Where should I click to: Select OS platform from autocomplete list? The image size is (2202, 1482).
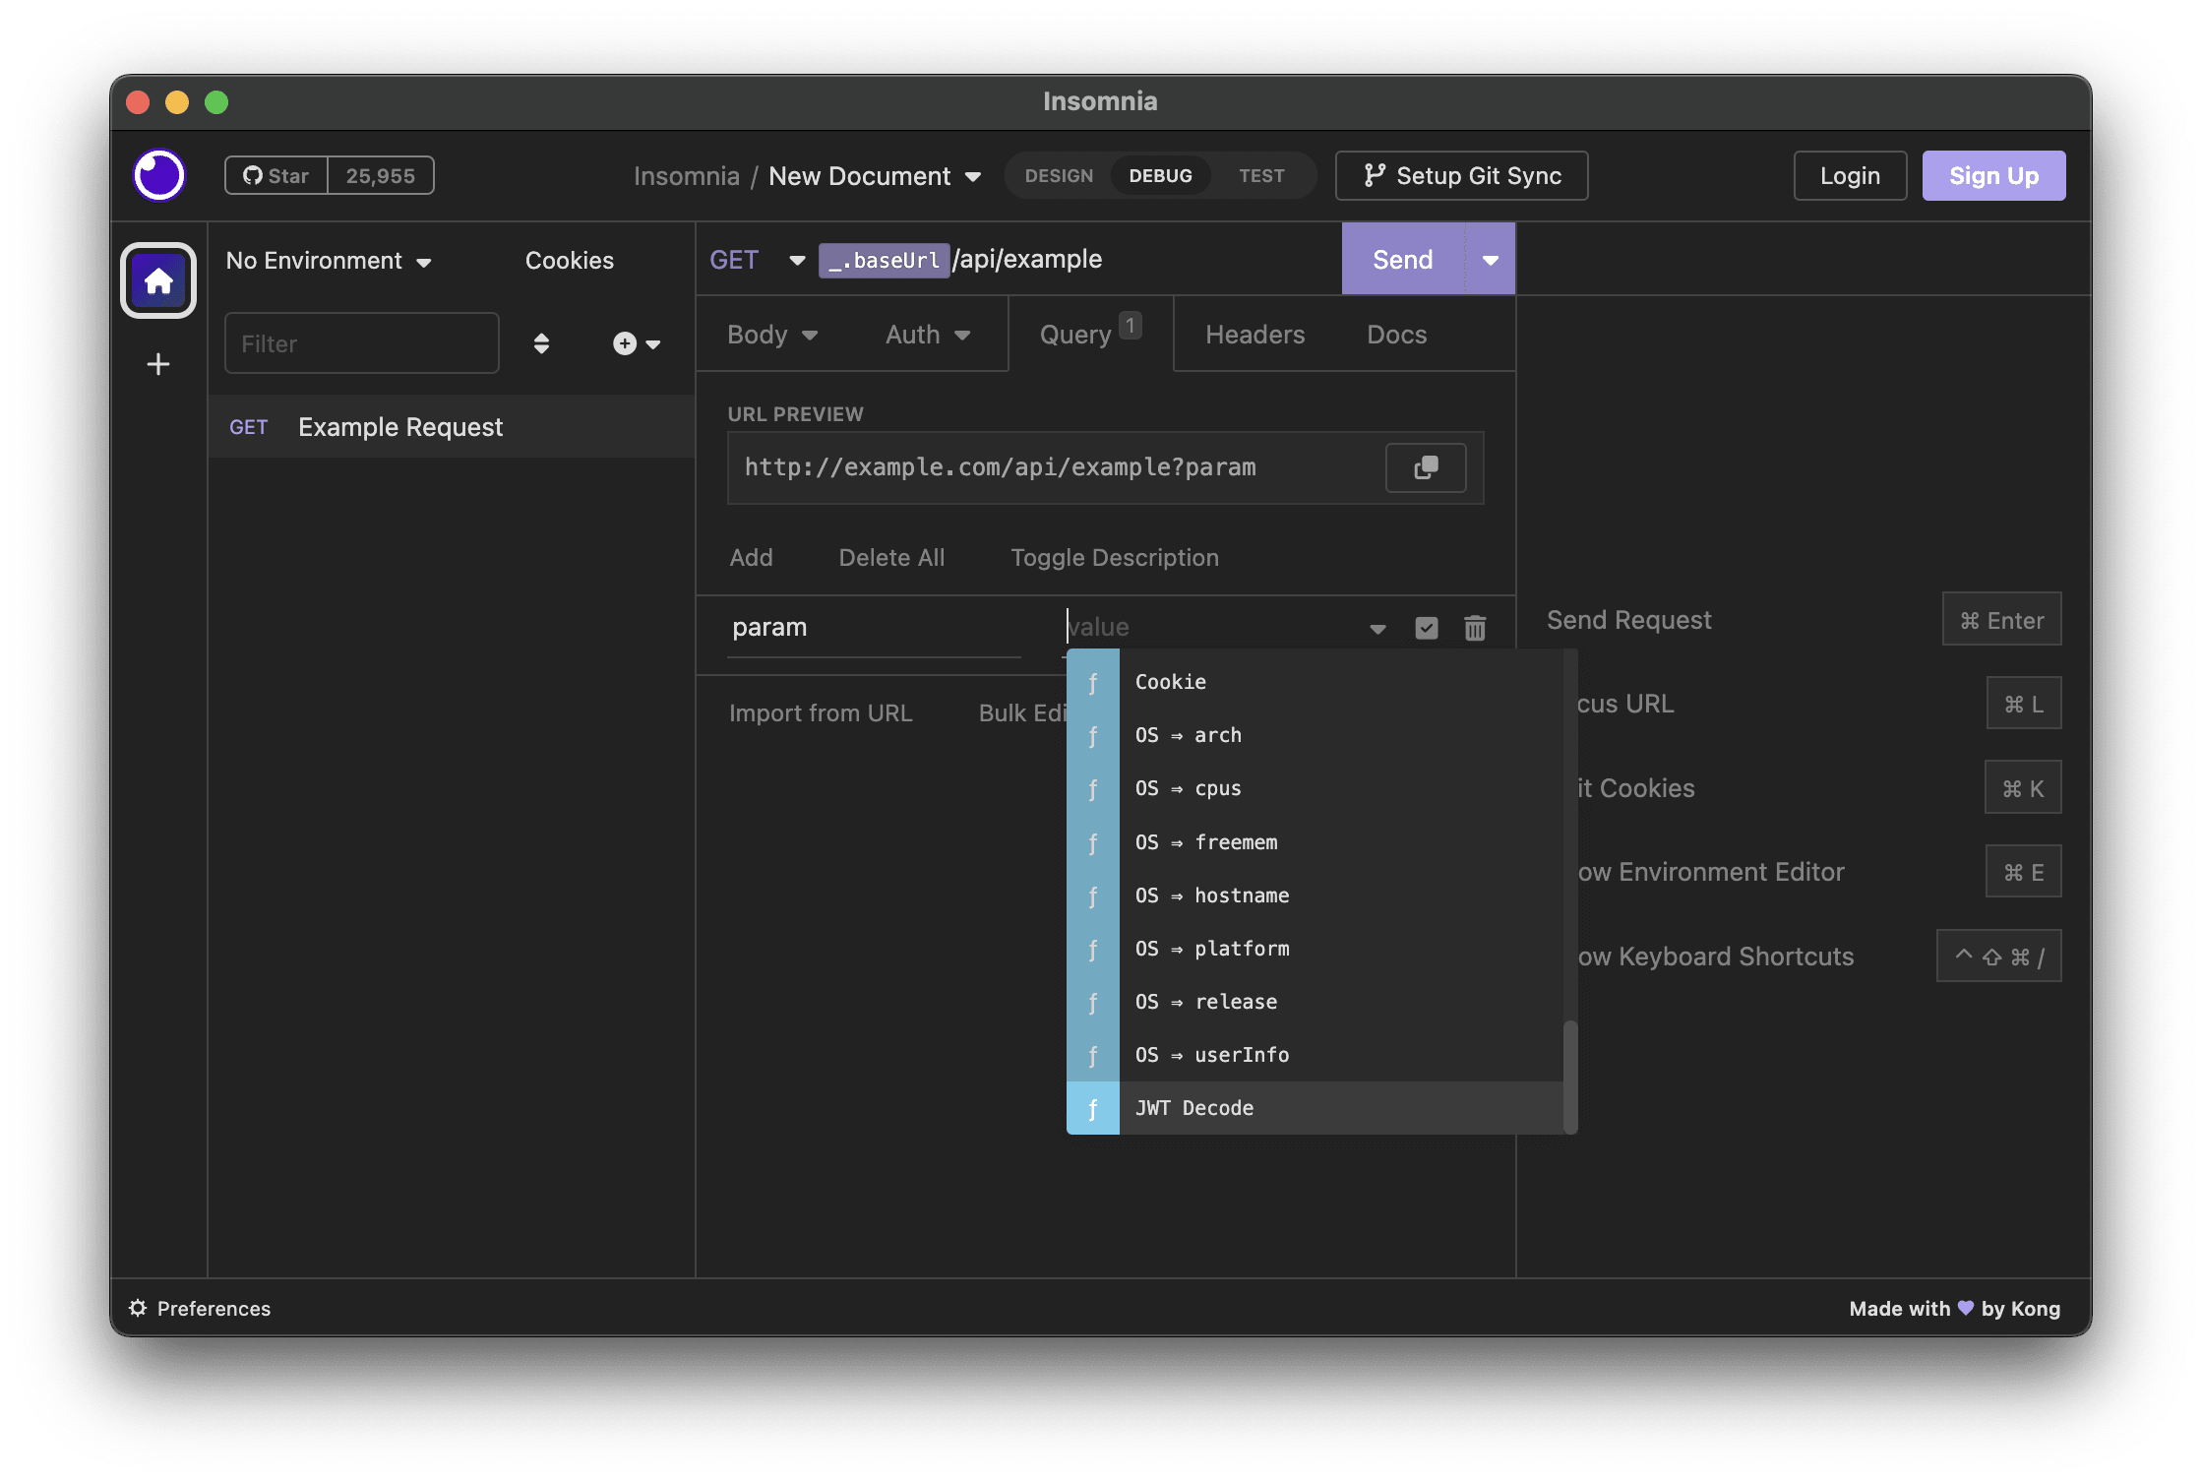coord(1315,949)
